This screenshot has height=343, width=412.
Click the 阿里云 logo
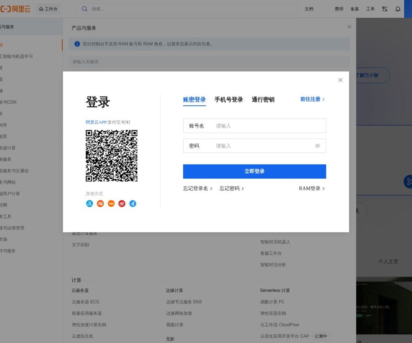[x=15, y=9]
